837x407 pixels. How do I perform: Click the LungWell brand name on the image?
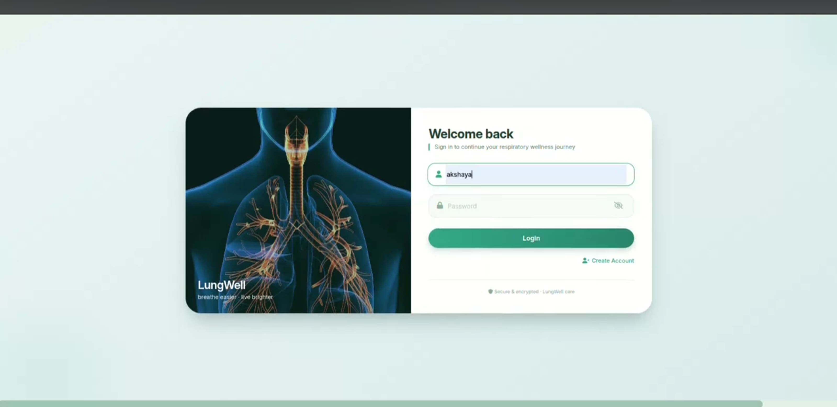(x=222, y=285)
